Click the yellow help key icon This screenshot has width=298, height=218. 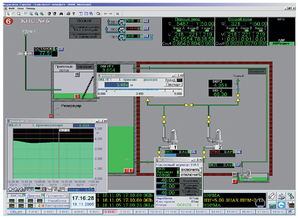[x=74, y=14]
